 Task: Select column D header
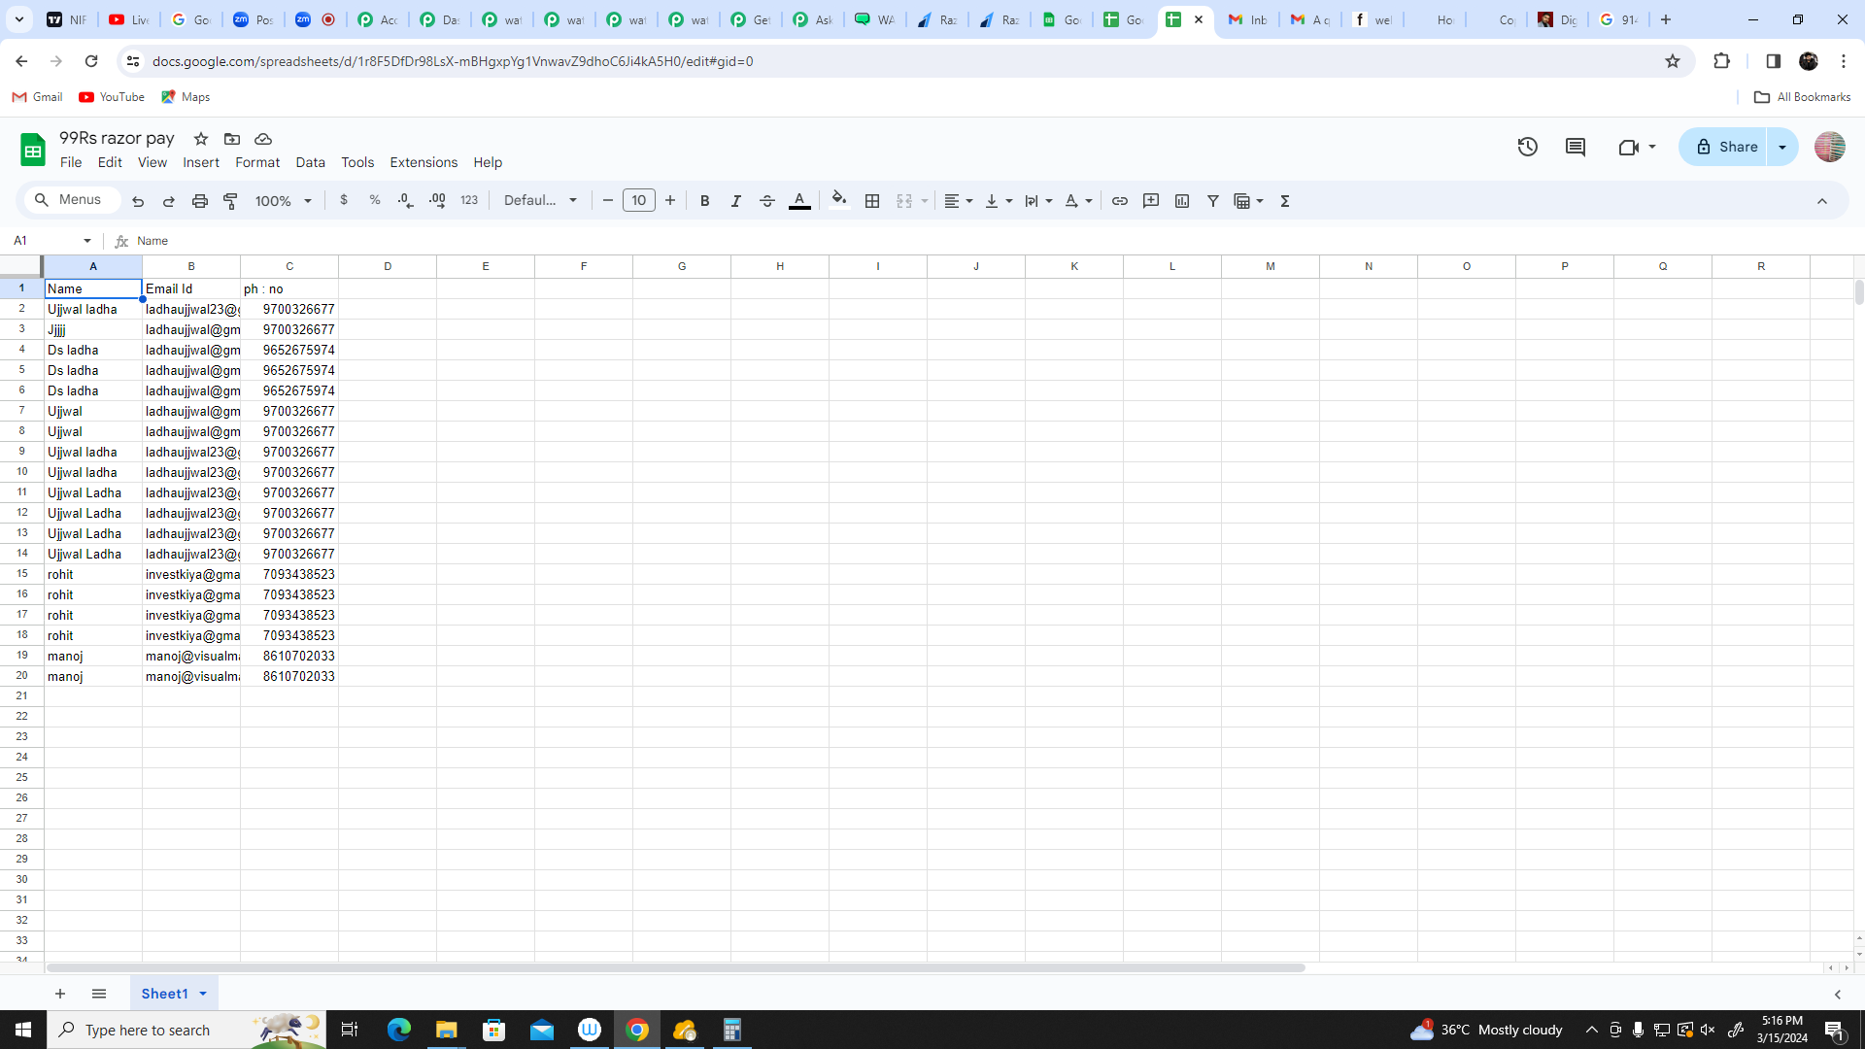pos(388,266)
